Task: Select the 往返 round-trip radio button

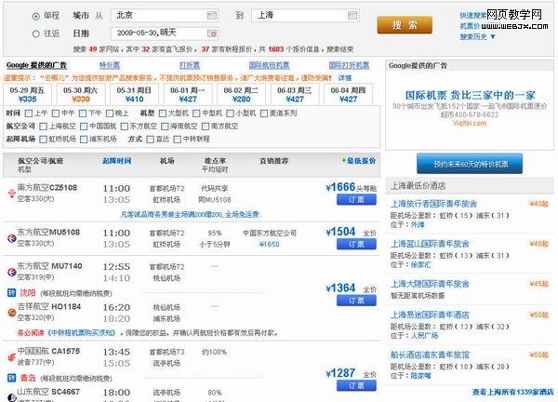Action: pyautogui.click(x=34, y=33)
